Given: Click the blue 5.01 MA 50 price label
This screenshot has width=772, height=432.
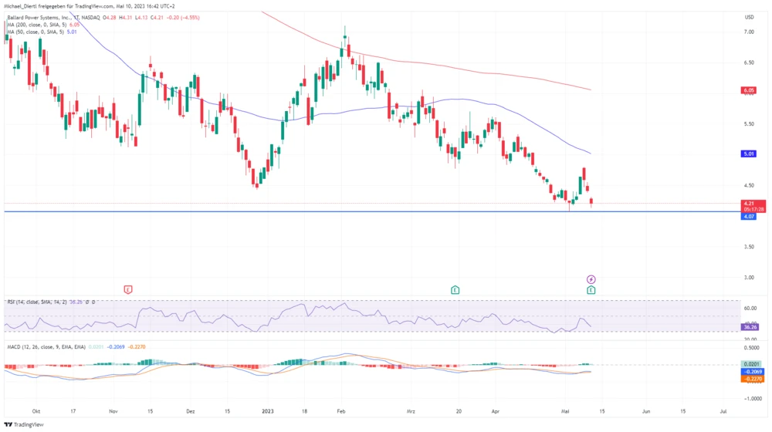Looking at the screenshot, I should click(x=748, y=154).
